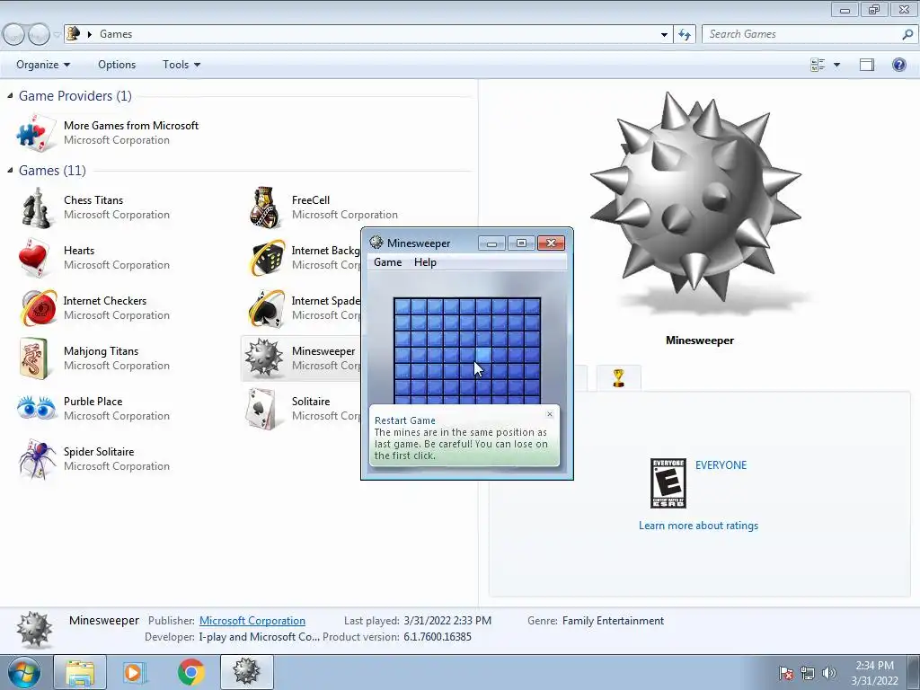920x690 pixels.
Task: Collapse the Game Providers group
Action: [x=10, y=95]
